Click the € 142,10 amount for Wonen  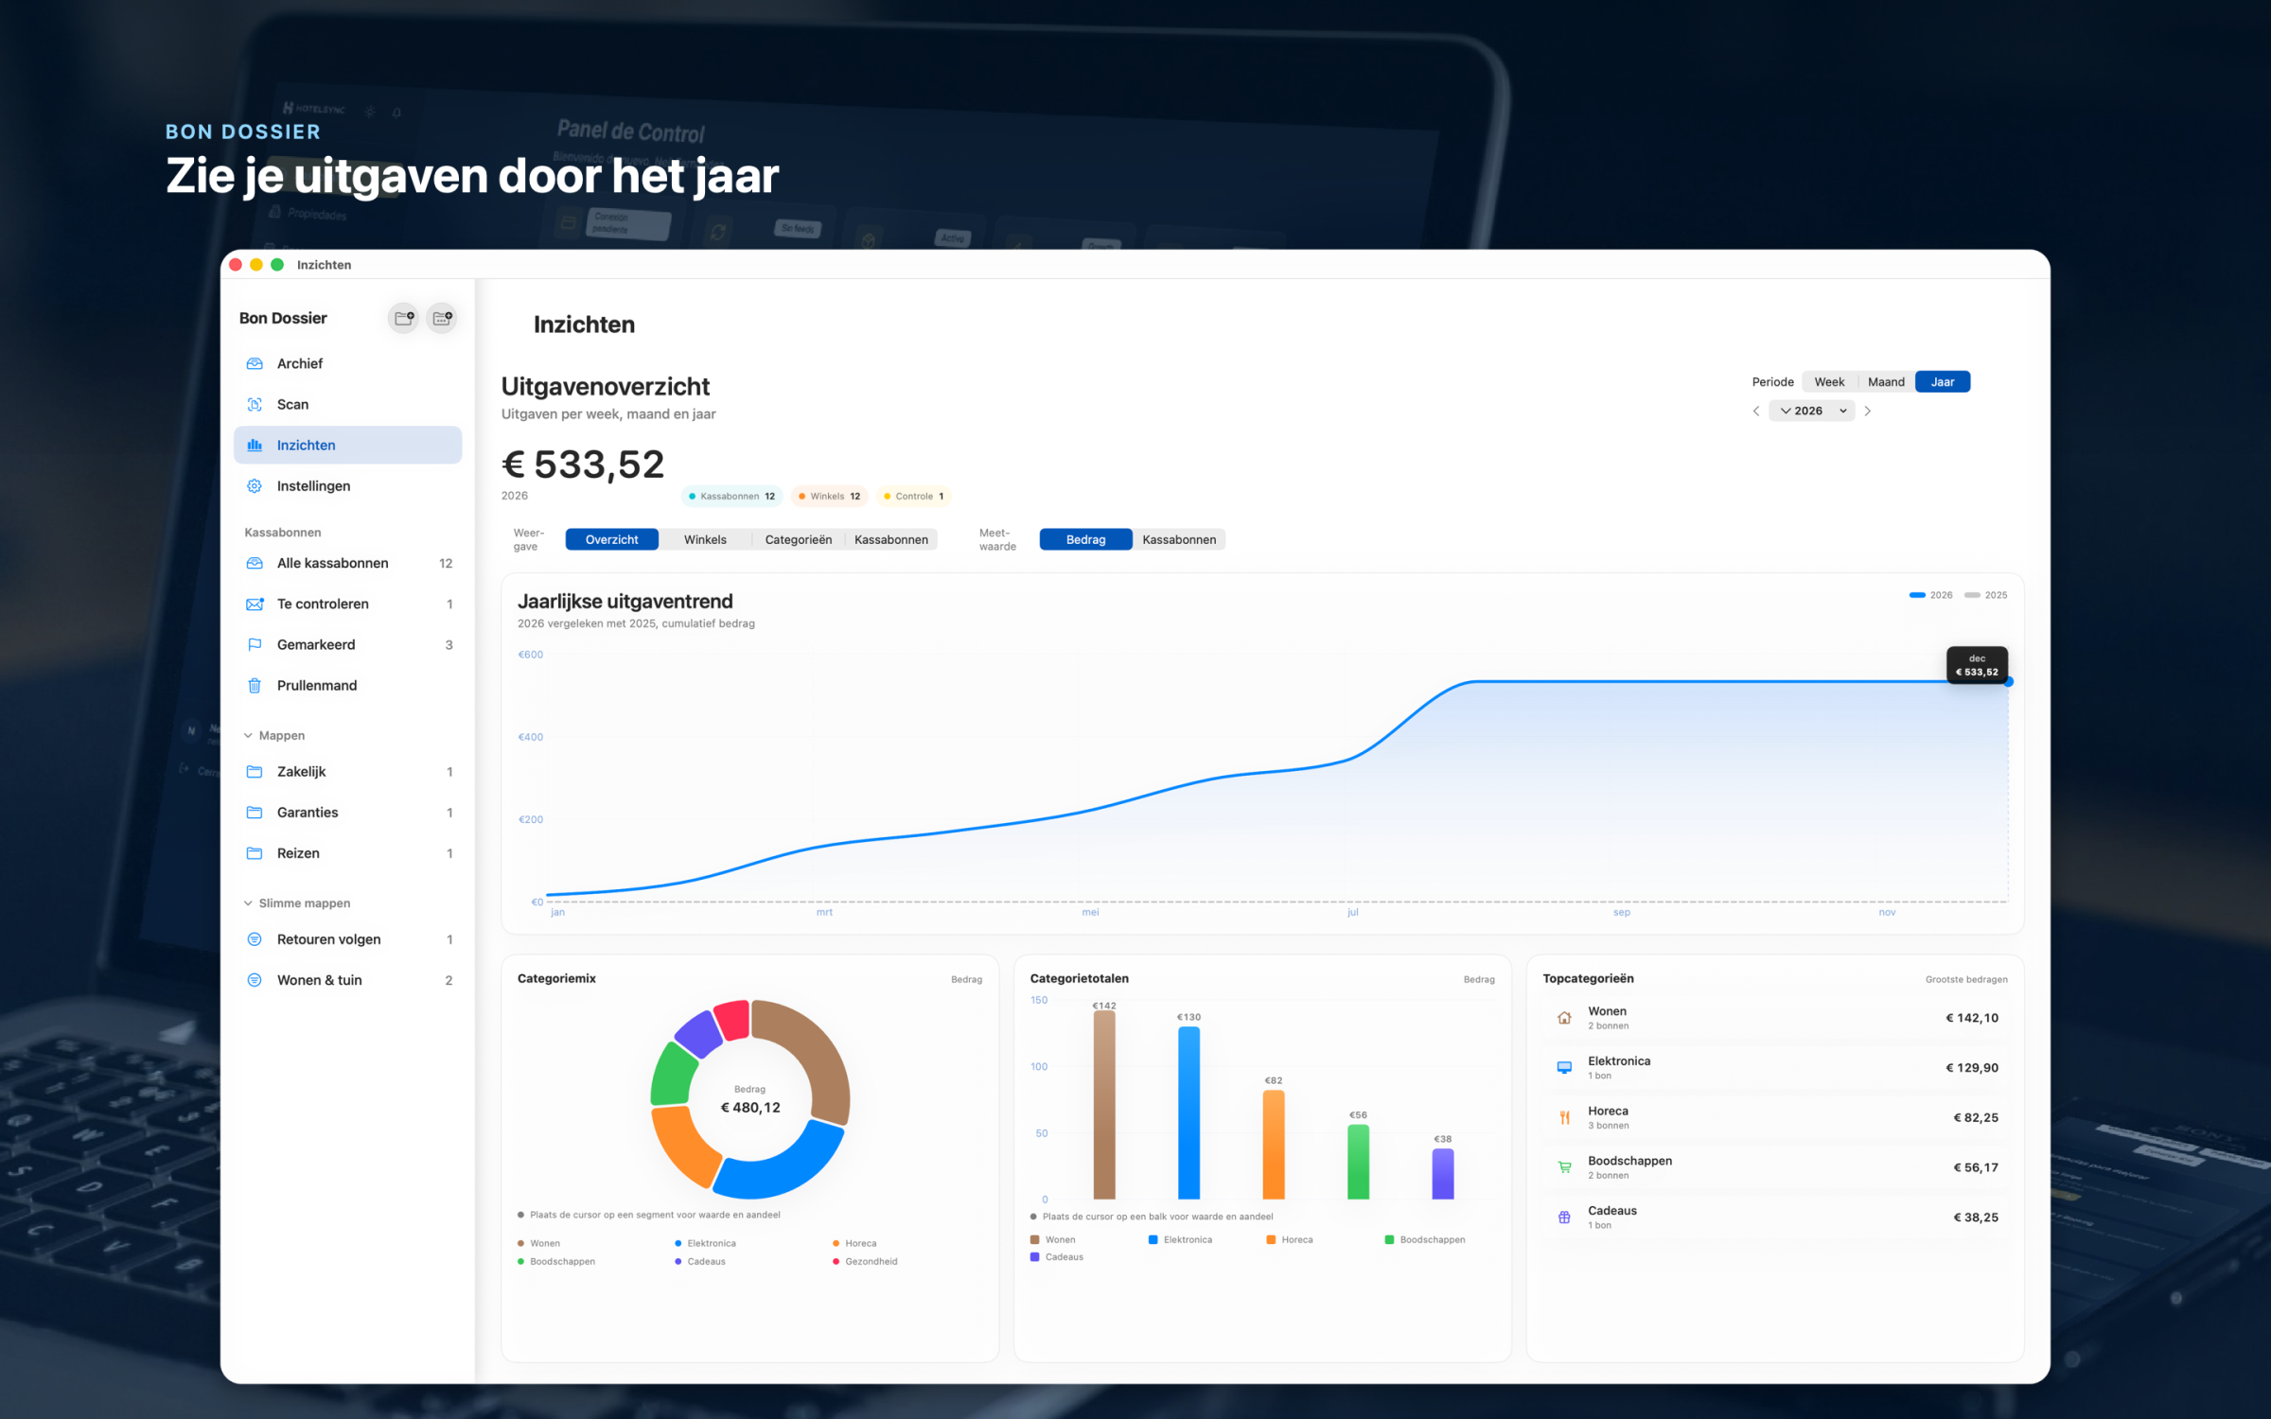tap(1972, 1018)
